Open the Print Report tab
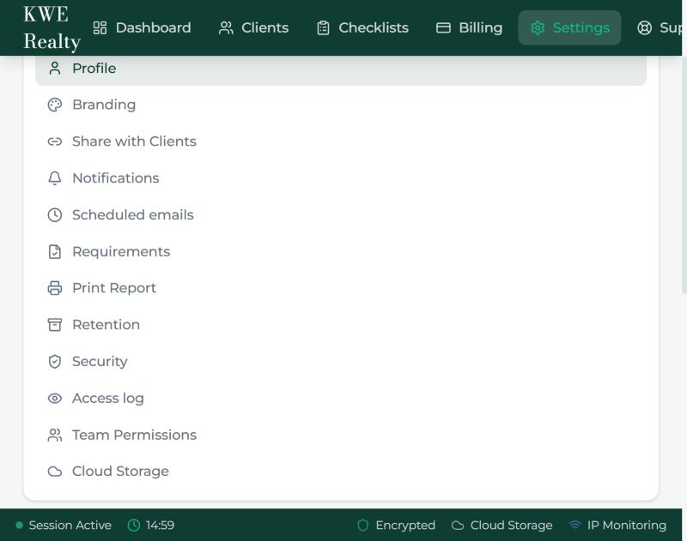687x541 pixels. tap(341, 288)
